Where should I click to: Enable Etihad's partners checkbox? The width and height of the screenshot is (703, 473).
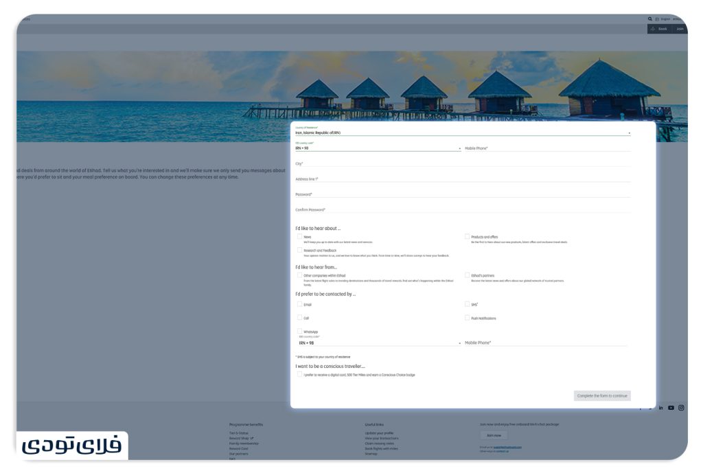pyautogui.click(x=467, y=275)
